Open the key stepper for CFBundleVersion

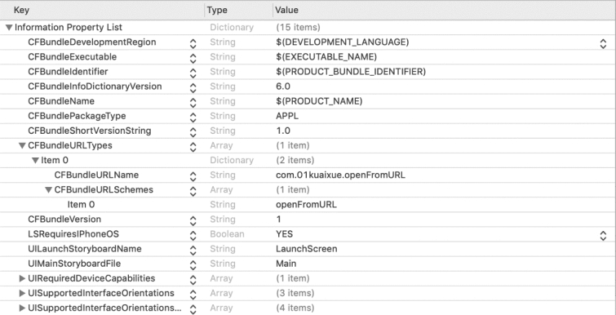pos(193,220)
